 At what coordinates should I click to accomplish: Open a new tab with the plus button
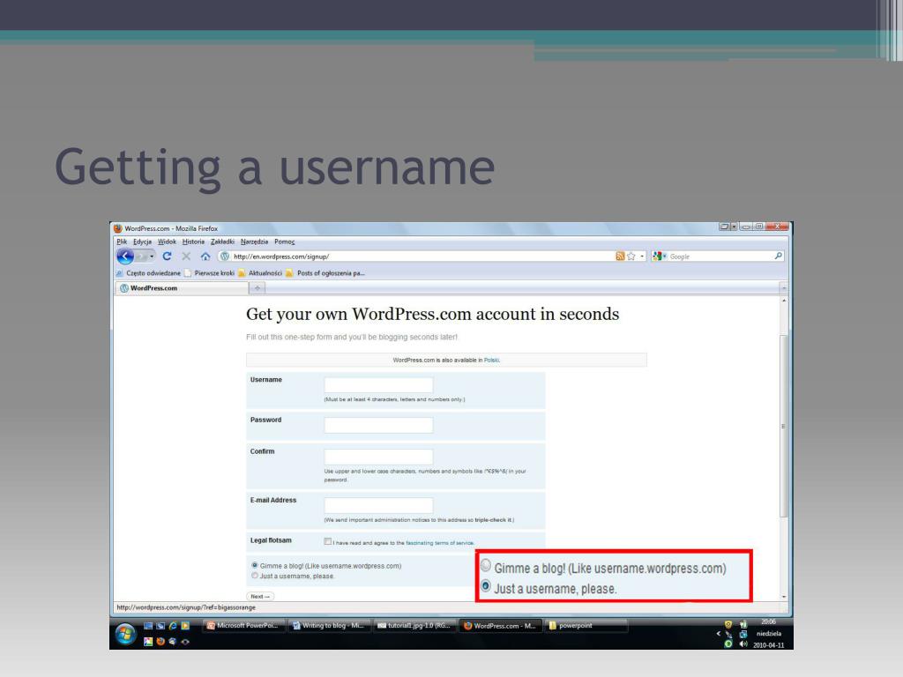click(257, 288)
